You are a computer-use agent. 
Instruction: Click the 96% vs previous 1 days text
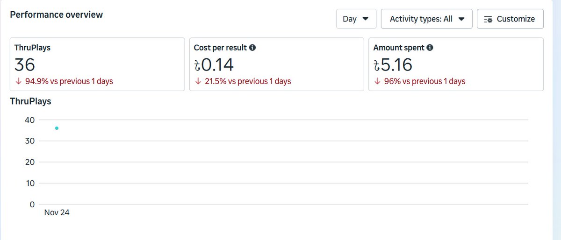[x=424, y=81]
